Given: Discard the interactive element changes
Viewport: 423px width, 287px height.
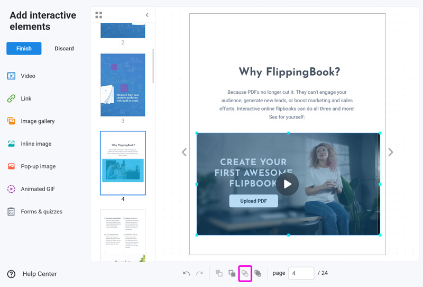Looking at the screenshot, I should 64,49.
